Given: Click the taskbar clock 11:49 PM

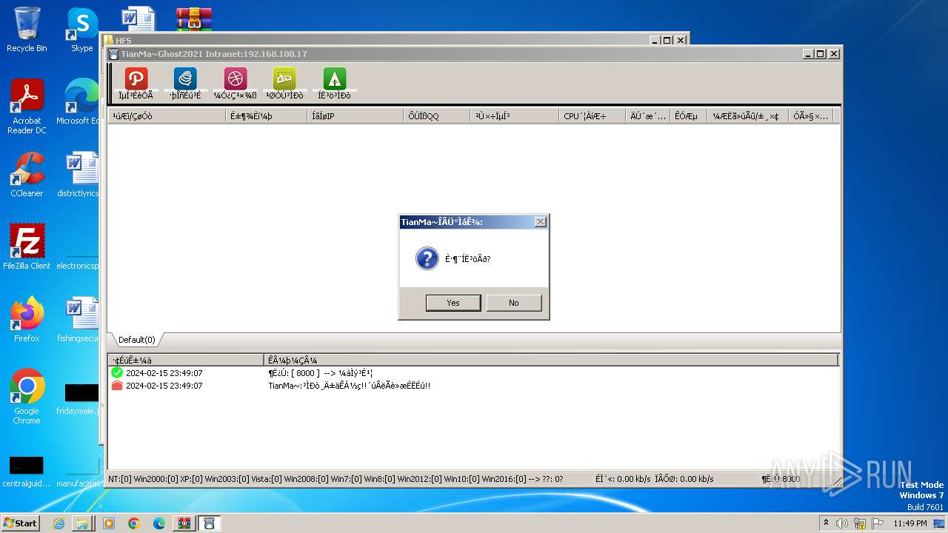Looking at the screenshot, I should [909, 523].
